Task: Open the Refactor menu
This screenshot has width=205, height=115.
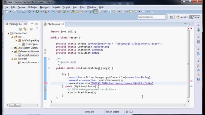Action: 33,7
